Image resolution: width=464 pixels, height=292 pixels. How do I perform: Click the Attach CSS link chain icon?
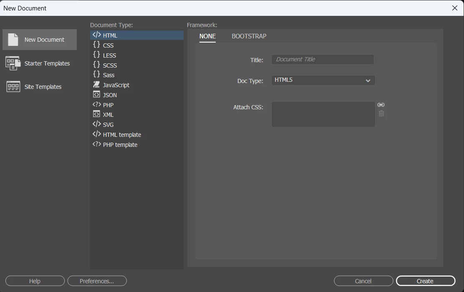[381, 105]
